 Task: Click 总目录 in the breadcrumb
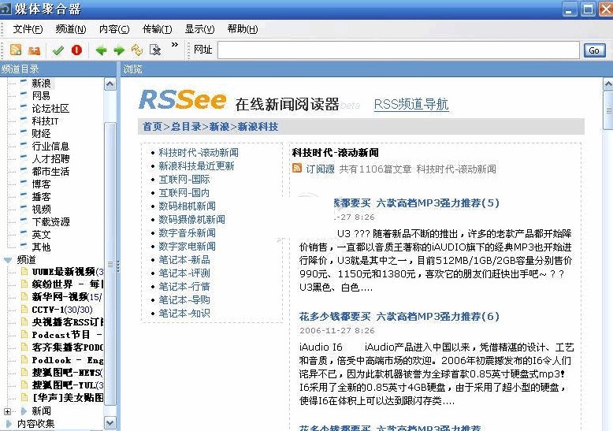point(186,127)
